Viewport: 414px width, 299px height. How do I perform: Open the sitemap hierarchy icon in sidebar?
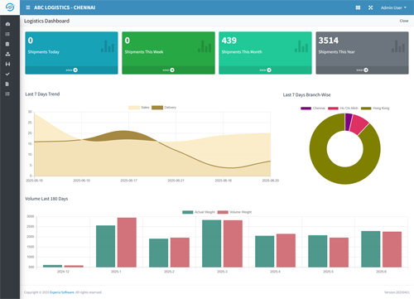pos(7,54)
